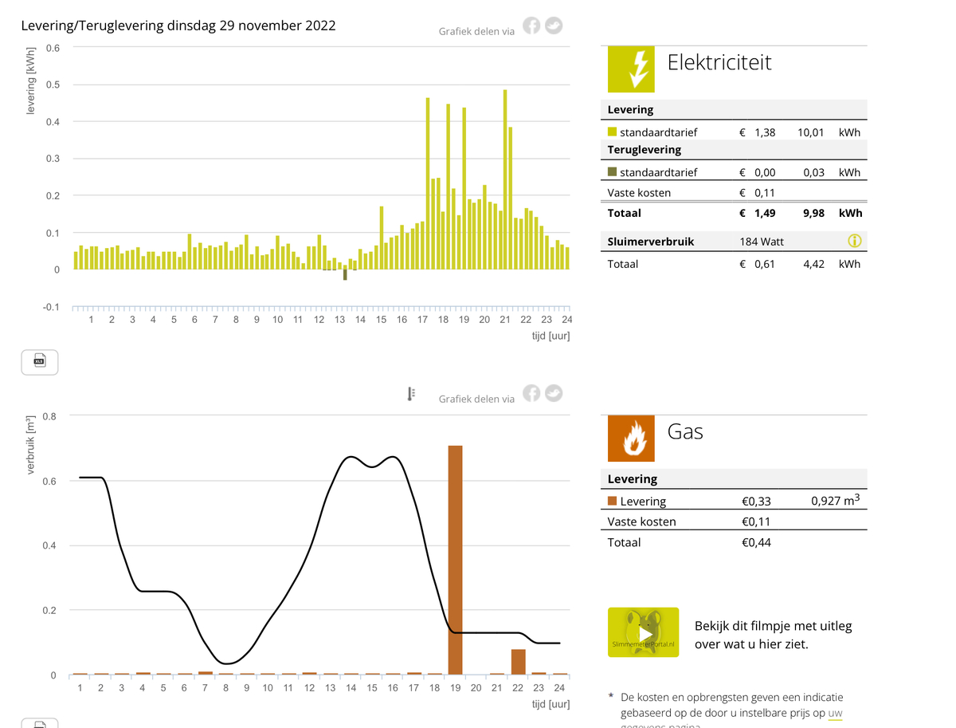Click the Gas flame icon
Viewport: 956px width, 728px height.
(x=631, y=438)
